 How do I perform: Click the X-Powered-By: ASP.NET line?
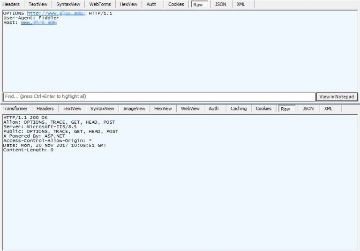click(34, 136)
